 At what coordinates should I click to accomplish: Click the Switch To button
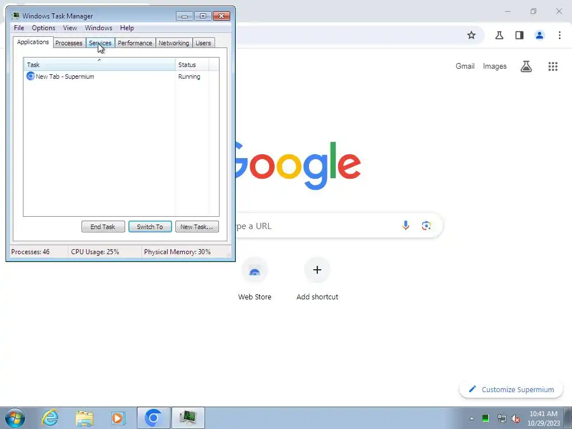coord(150,227)
